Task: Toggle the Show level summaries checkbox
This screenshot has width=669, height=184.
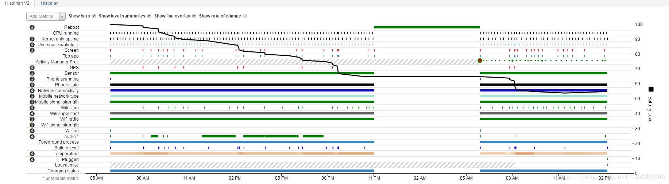Action: [x=149, y=16]
